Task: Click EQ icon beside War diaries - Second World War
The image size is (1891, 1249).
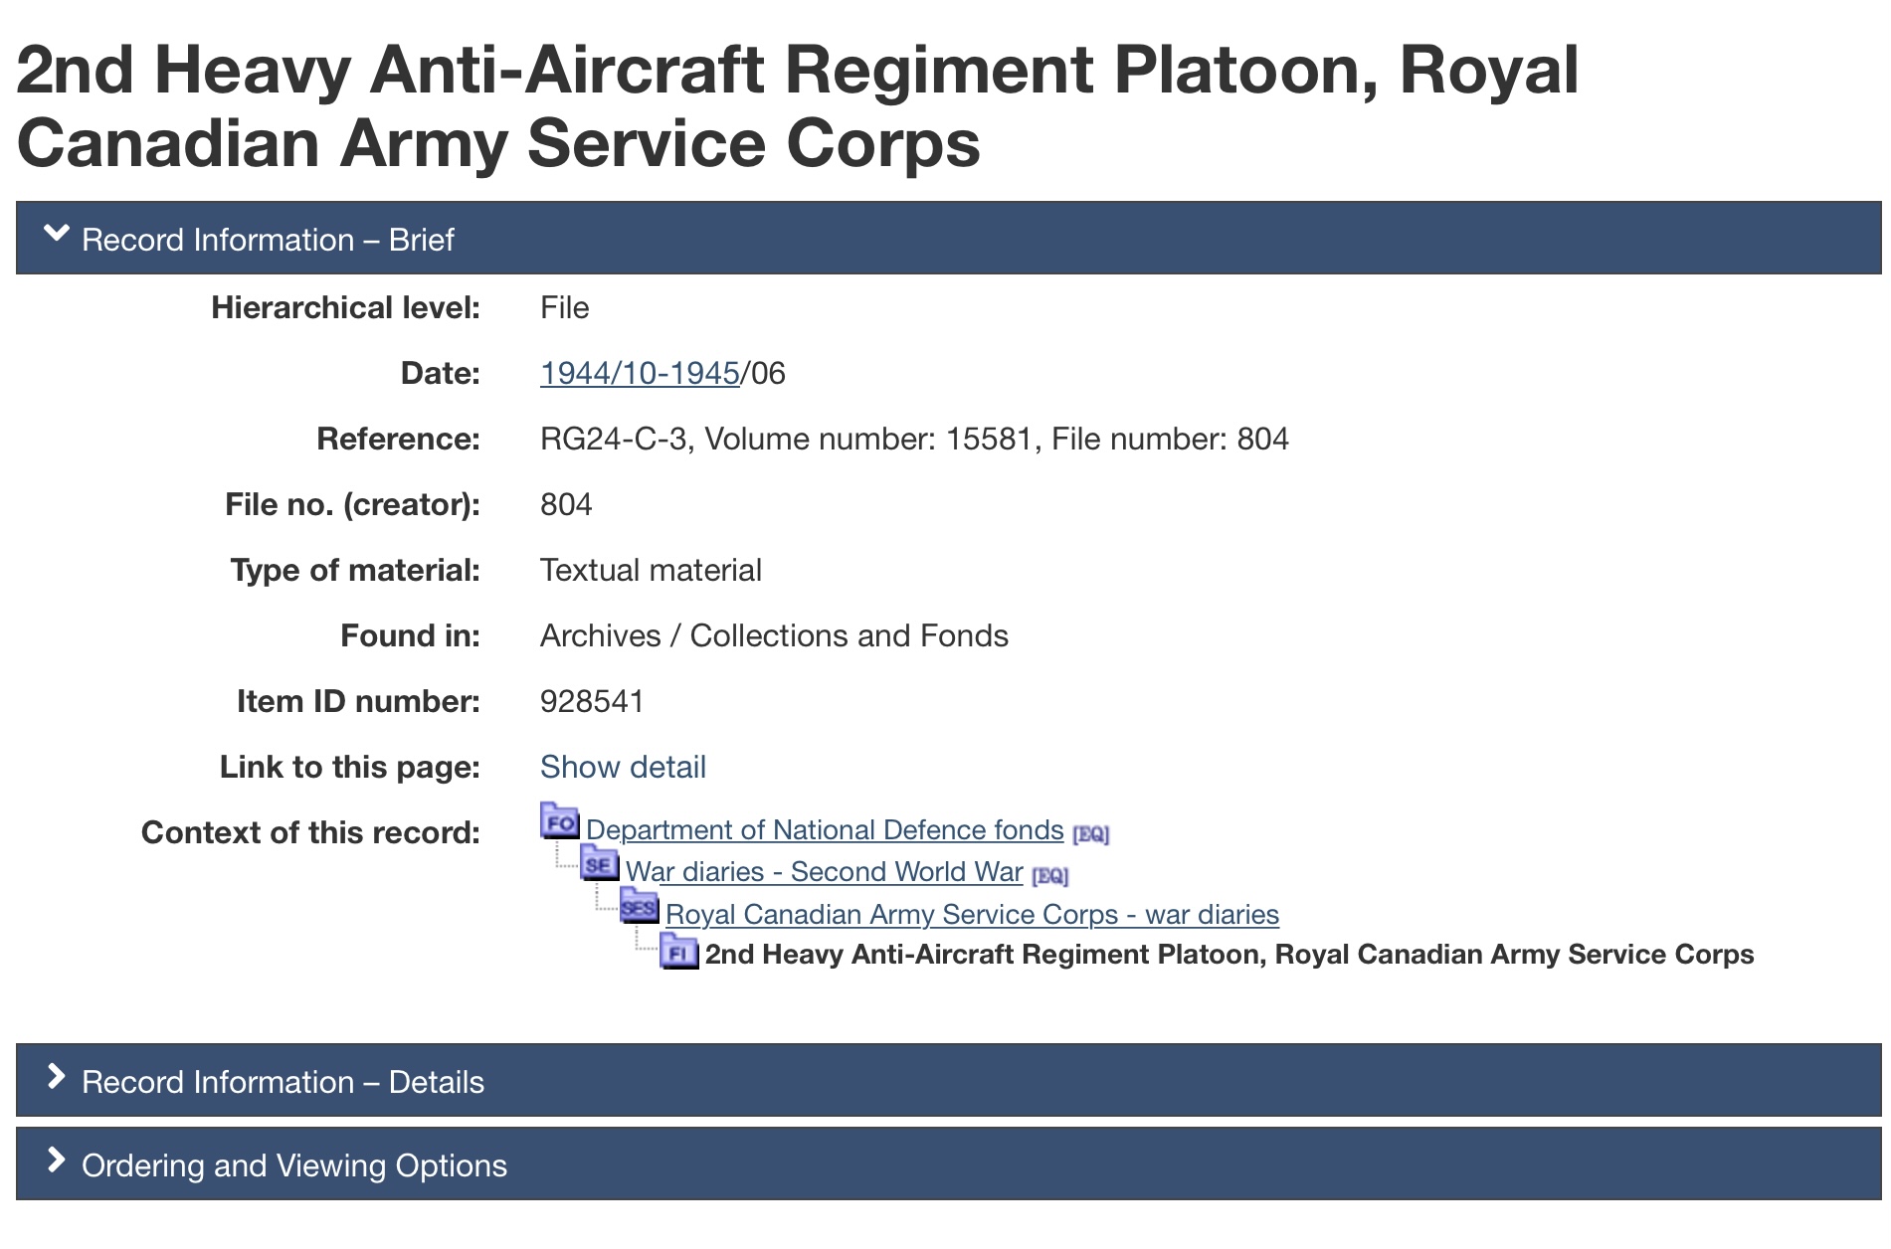Action: [x=1049, y=876]
